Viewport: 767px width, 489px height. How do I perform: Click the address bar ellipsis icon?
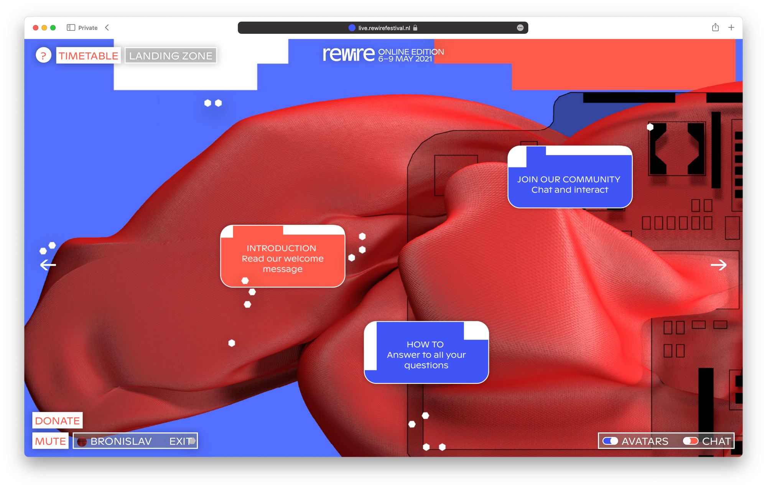coord(520,28)
